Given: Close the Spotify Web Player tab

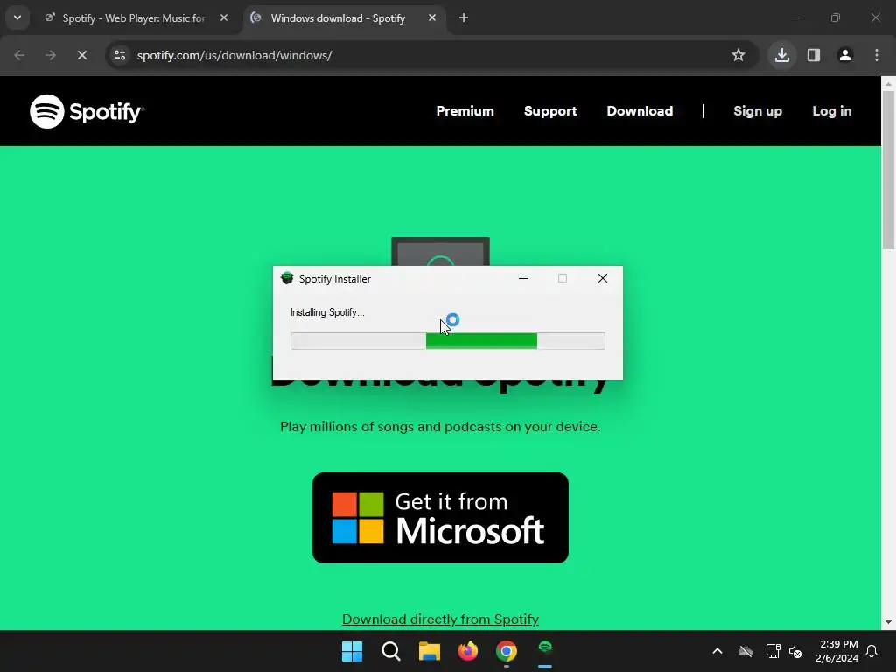Looking at the screenshot, I should [x=224, y=18].
